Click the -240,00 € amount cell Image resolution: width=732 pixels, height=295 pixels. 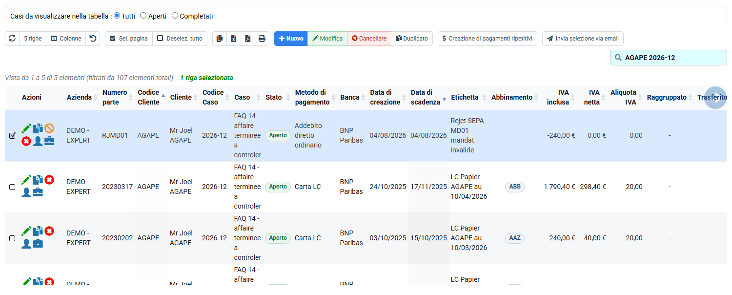[561, 135]
